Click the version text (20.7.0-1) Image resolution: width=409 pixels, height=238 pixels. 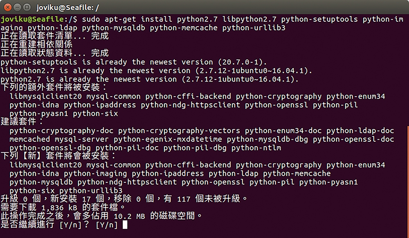243,62
